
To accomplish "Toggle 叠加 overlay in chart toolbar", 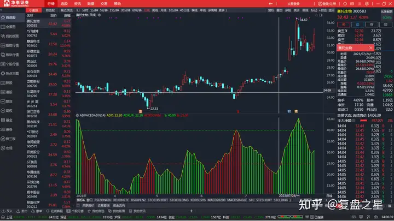I will click(280, 10).
